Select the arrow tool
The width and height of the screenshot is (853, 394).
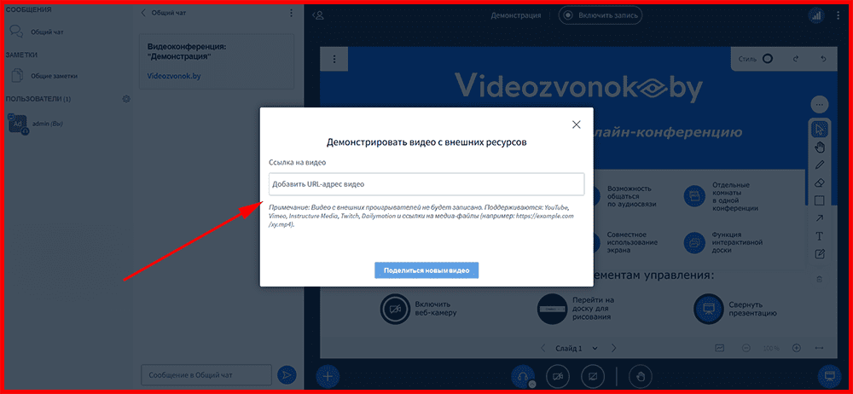pyautogui.click(x=820, y=218)
